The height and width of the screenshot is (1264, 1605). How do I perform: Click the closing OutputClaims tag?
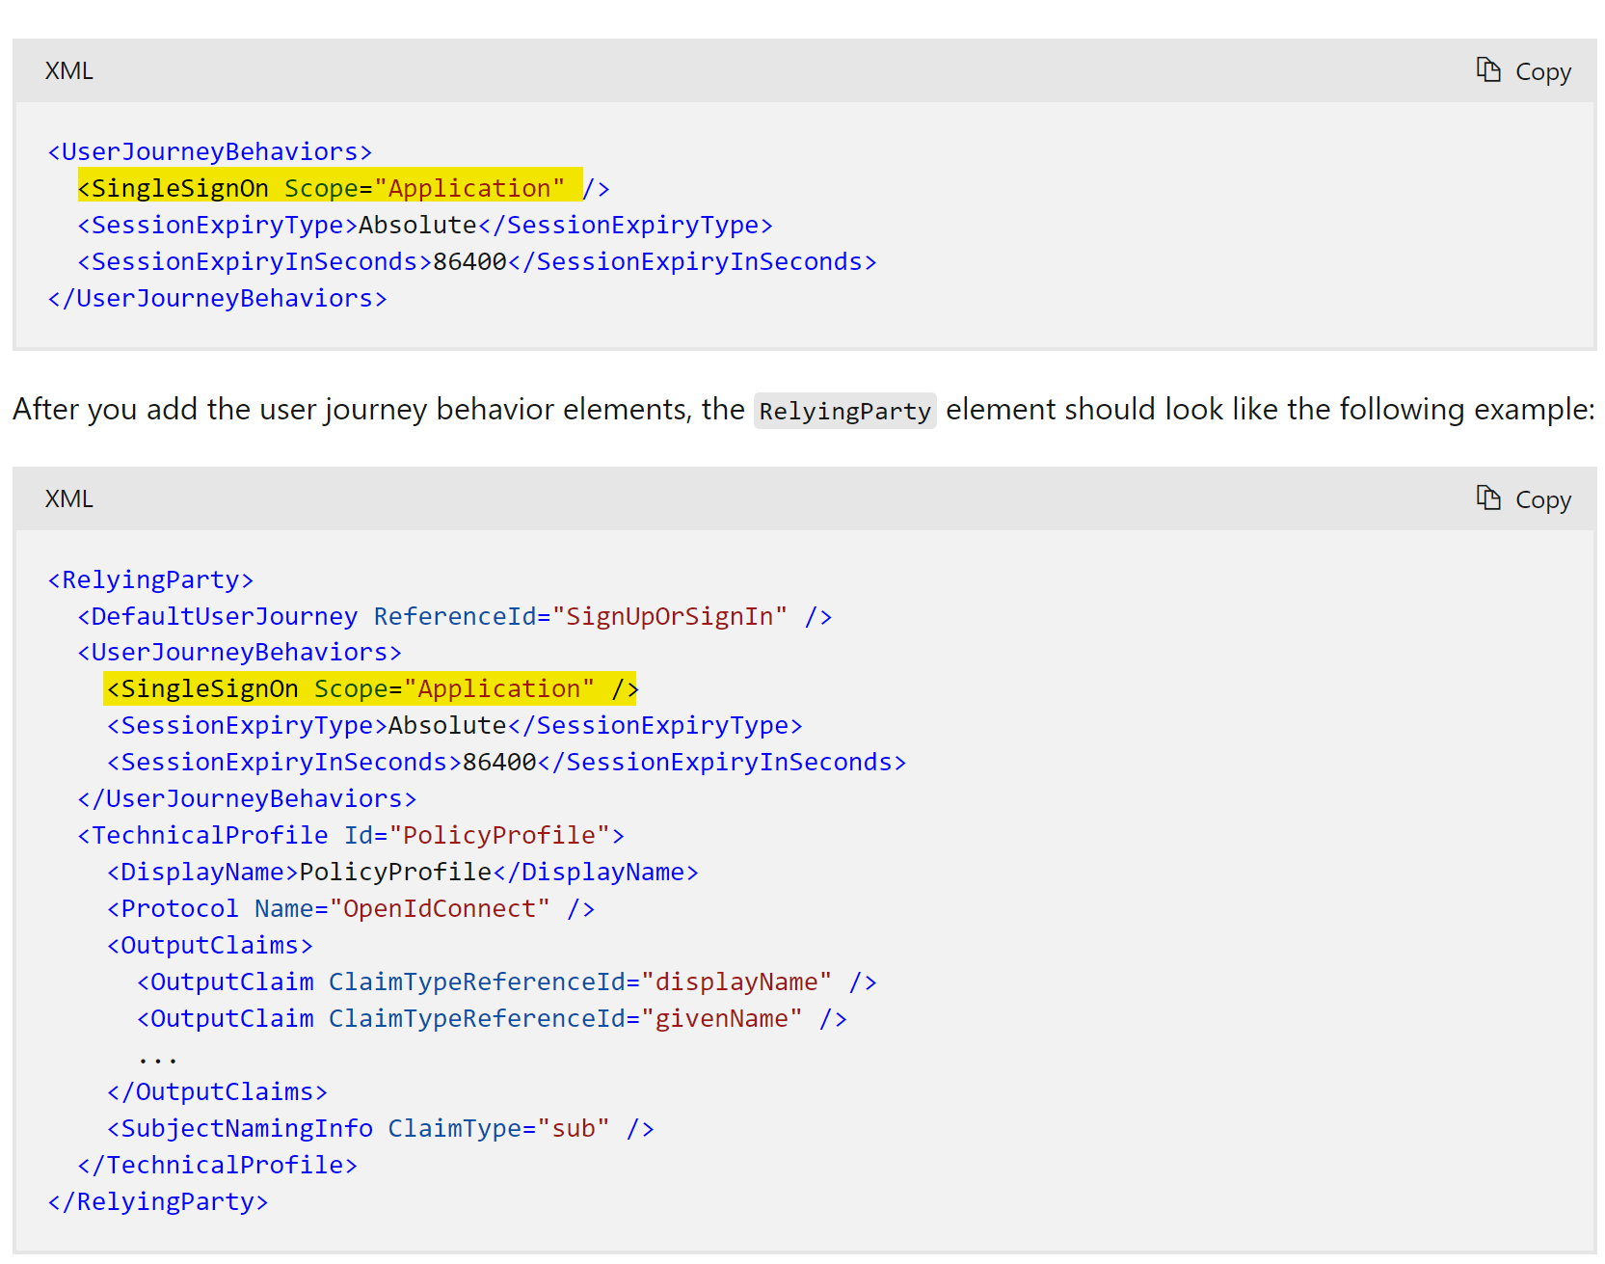coord(218,1091)
